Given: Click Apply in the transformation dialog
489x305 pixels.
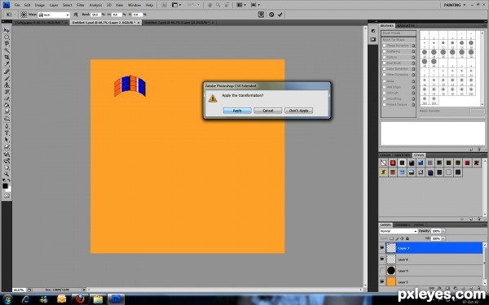Looking at the screenshot, I should (237, 111).
